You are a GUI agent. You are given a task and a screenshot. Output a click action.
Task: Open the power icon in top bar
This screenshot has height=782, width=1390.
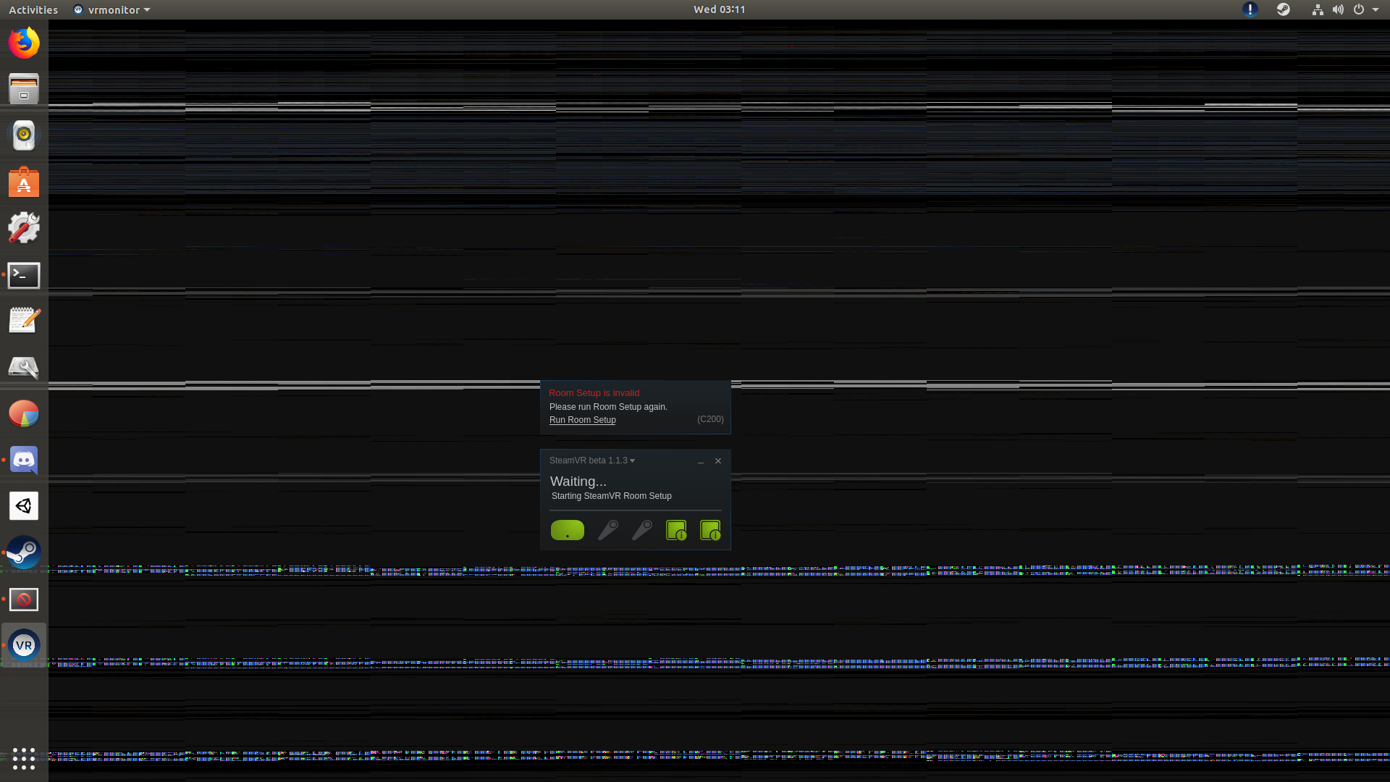[1359, 9]
